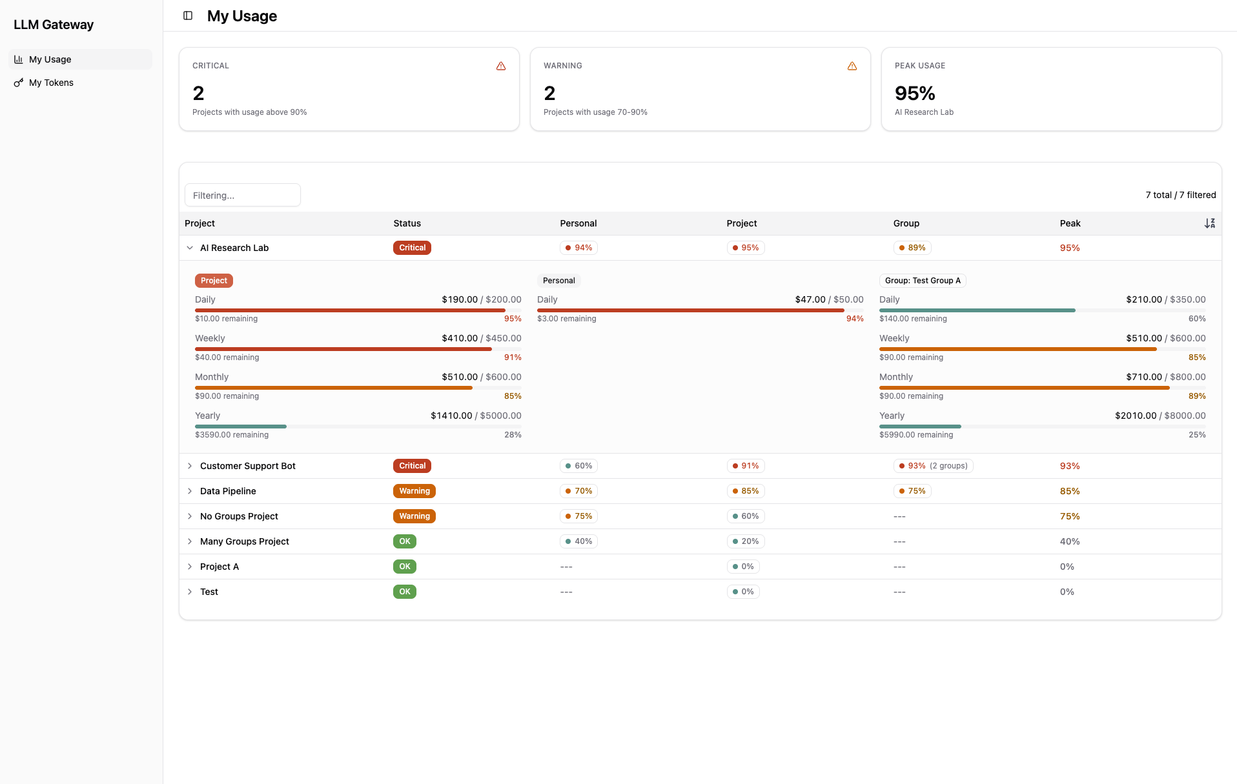Click the Peak column header

(x=1070, y=223)
